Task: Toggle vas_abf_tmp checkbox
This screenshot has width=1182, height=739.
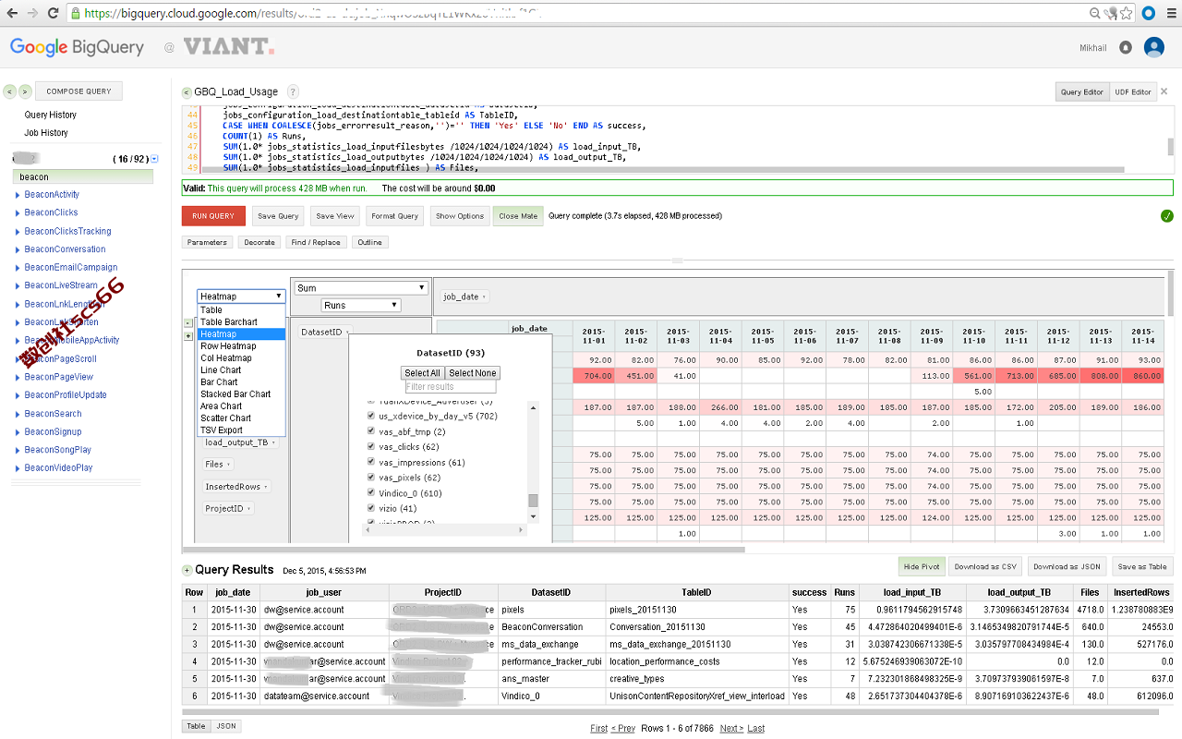Action: (x=371, y=431)
